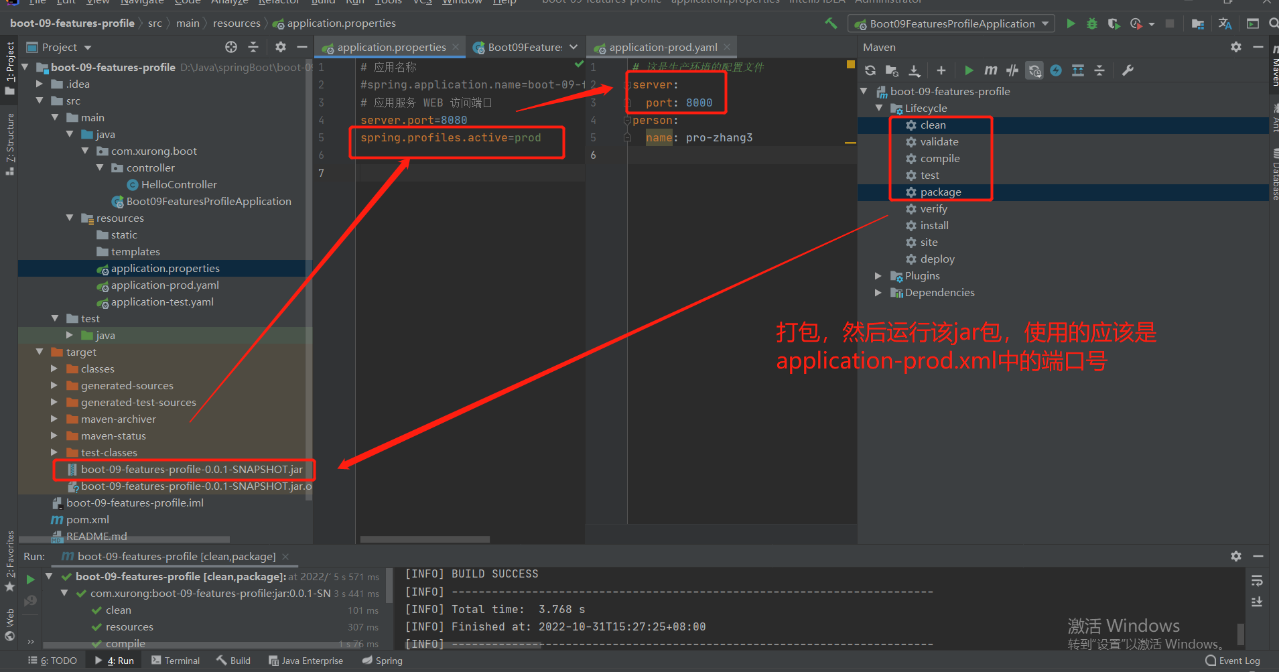Open the Event Log
The height and width of the screenshot is (672, 1279).
click(x=1233, y=661)
